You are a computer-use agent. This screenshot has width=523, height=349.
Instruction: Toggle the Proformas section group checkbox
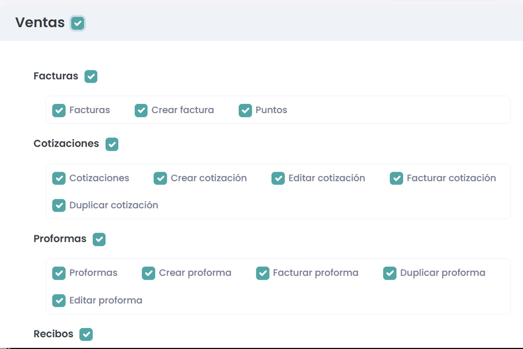99,239
